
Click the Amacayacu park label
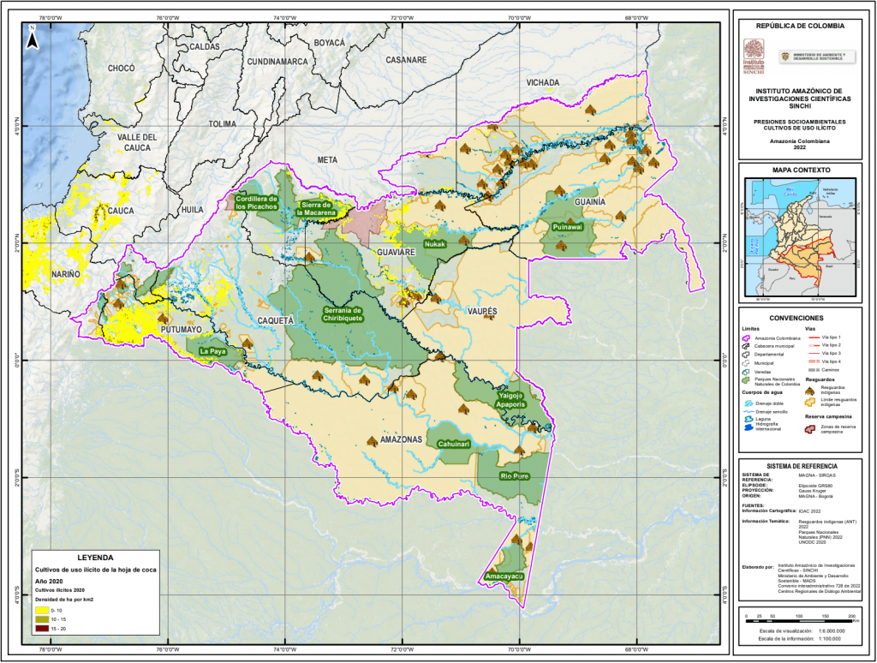(x=504, y=576)
